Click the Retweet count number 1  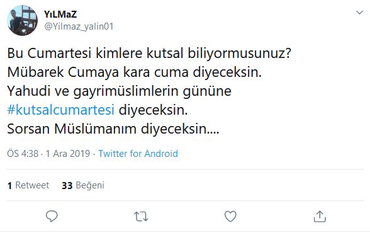[x=9, y=185]
